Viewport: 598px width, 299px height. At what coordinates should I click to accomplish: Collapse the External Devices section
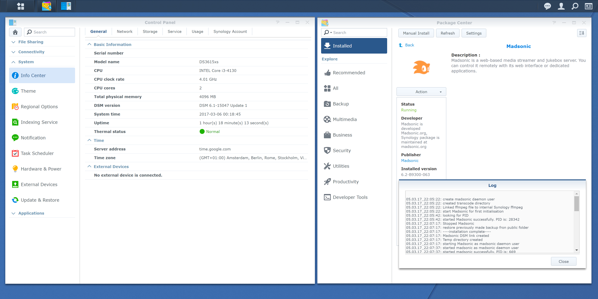(x=89, y=167)
